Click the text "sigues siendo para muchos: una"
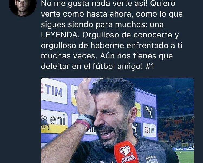This screenshot has height=163, width=203. coord(102,24)
